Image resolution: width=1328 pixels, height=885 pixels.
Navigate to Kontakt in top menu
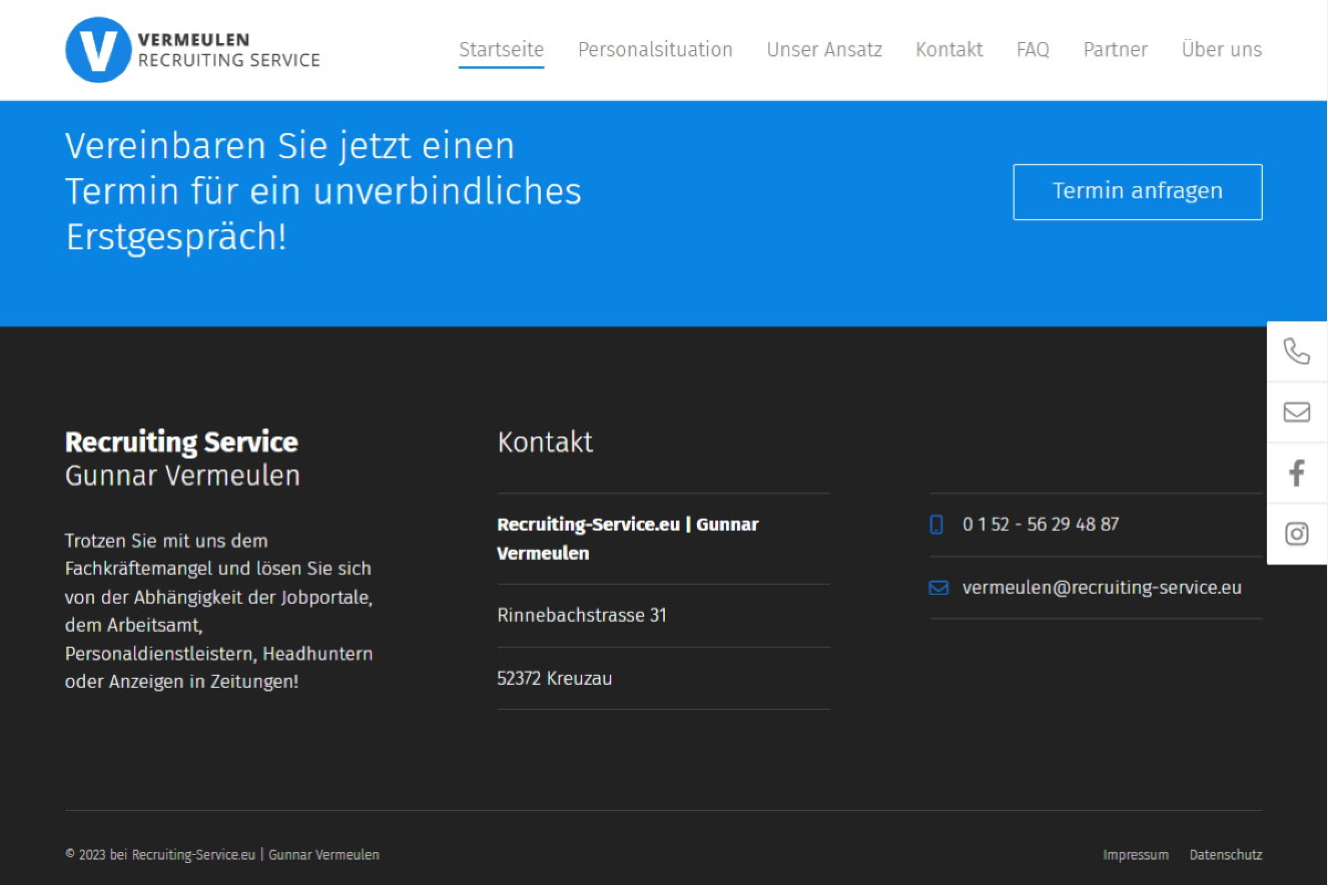(x=948, y=50)
